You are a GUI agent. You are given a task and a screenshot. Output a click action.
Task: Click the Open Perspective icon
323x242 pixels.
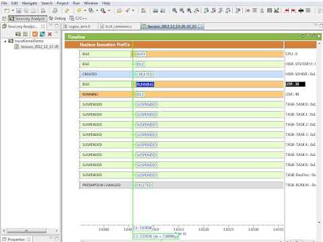(4, 18)
